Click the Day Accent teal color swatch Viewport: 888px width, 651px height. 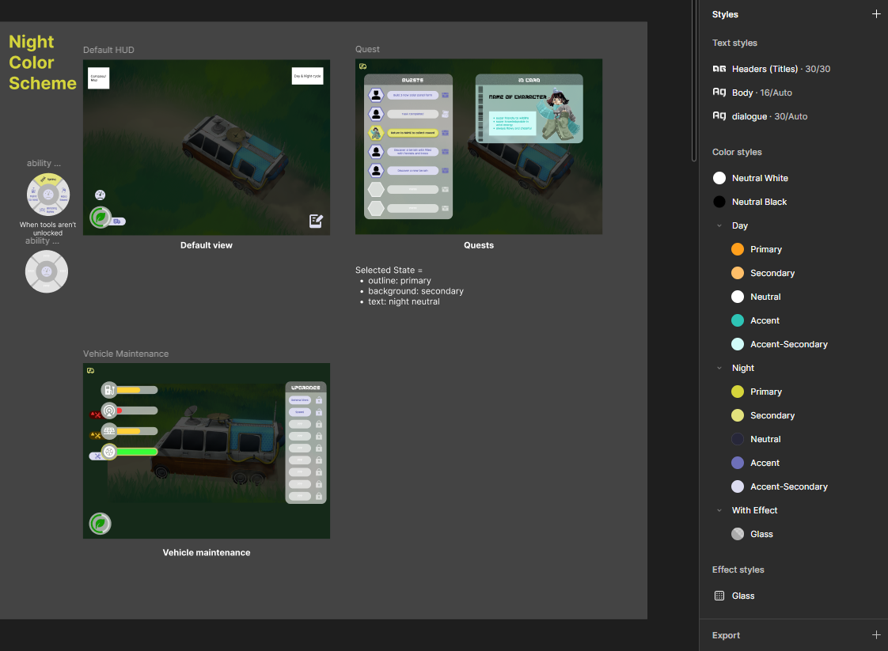point(738,320)
